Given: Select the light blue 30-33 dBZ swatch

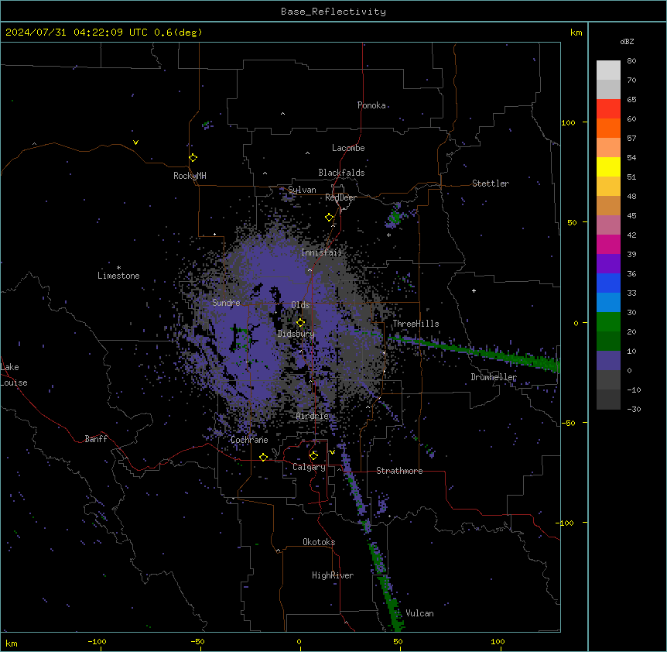Looking at the screenshot, I should [x=608, y=303].
